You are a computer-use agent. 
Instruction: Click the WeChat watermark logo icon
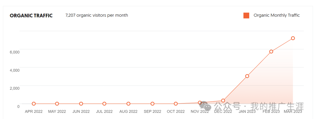[205, 105]
